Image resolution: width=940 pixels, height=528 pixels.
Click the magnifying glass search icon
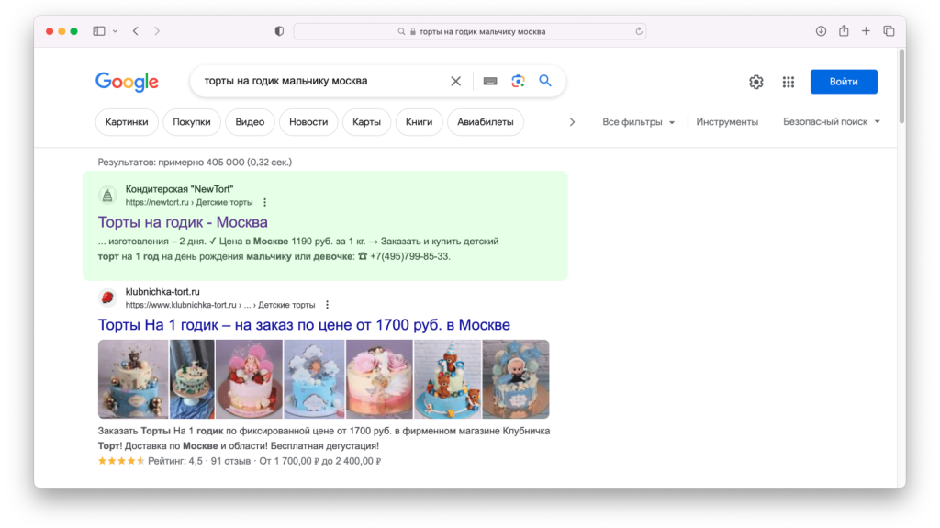coord(545,81)
